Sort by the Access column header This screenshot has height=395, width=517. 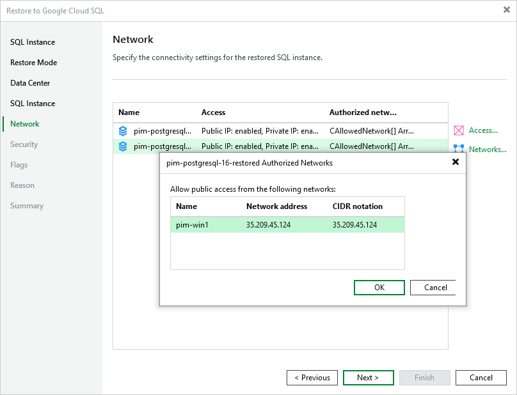point(213,112)
